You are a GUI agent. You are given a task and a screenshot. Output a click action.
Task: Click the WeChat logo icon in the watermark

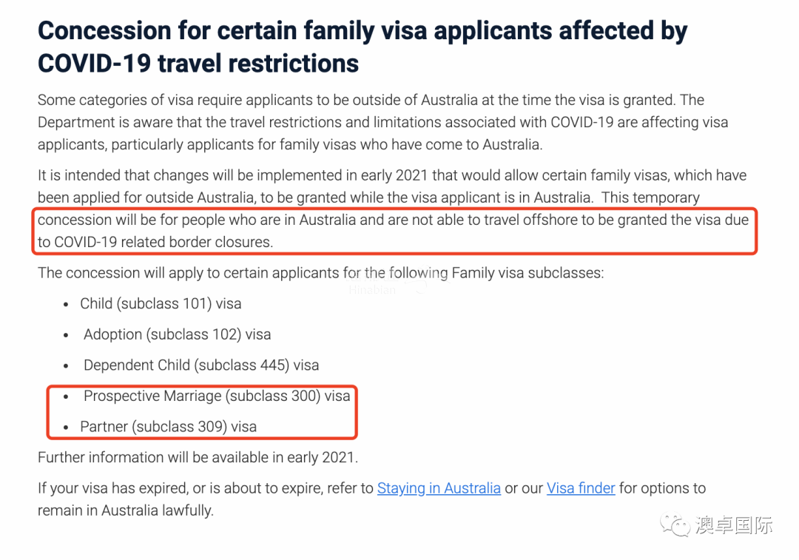(x=675, y=524)
